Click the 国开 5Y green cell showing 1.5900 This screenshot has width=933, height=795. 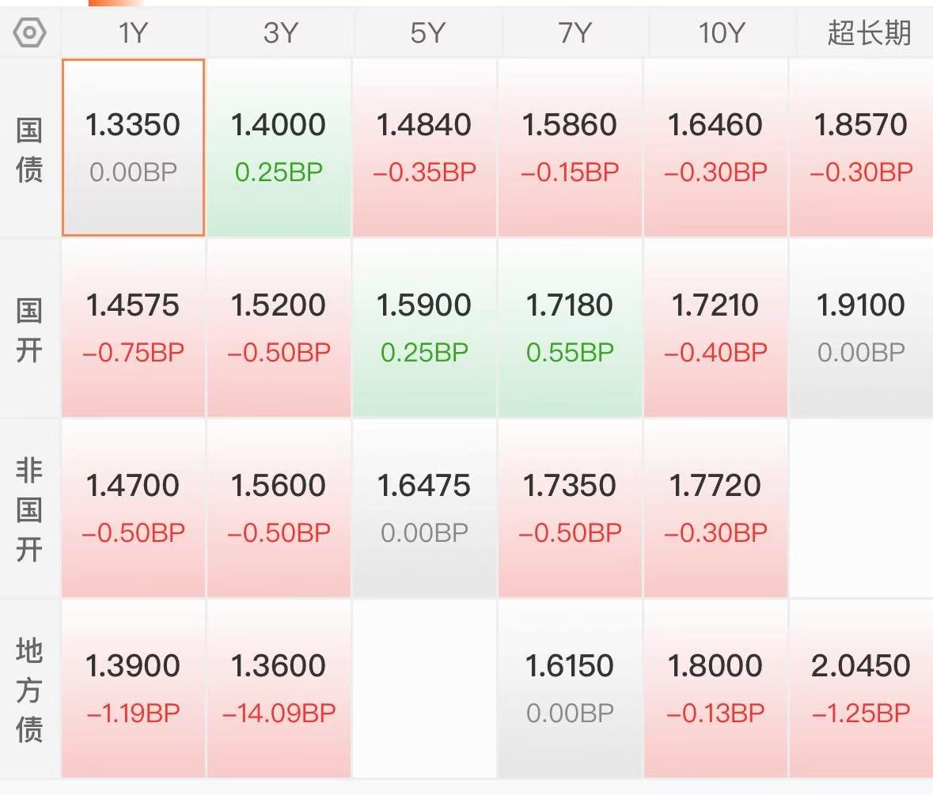[x=424, y=326]
